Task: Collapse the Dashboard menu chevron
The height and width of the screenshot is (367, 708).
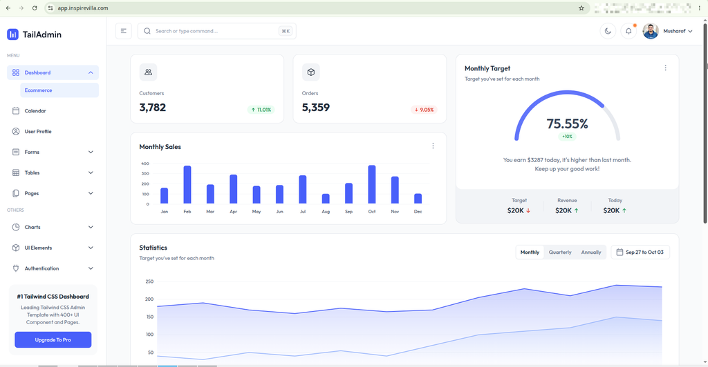Action: [91, 72]
